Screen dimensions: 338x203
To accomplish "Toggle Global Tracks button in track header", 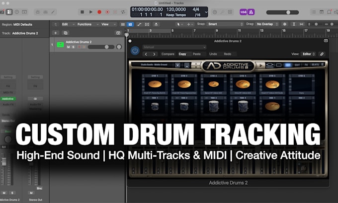I will click(118, 33).
